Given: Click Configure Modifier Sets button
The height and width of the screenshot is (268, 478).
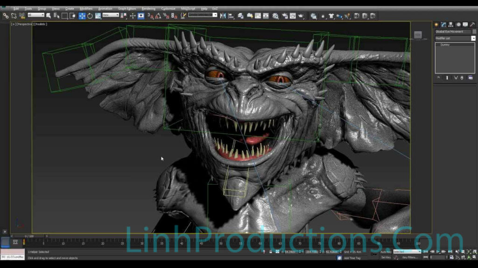Looking at the screenshot, I should pos(471,78).
